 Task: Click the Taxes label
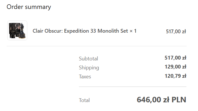pos(85,77)
